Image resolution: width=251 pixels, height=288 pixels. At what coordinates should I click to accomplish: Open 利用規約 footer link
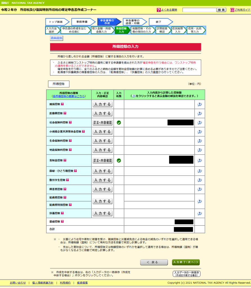(65, 283)
